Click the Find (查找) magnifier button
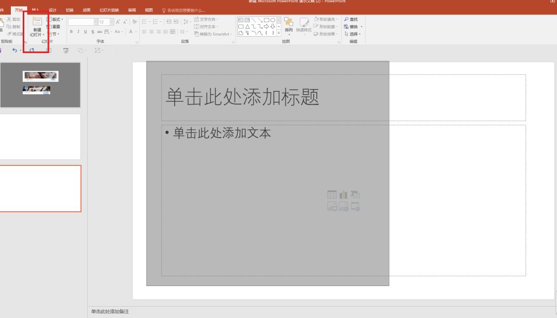 coord(351,20)
